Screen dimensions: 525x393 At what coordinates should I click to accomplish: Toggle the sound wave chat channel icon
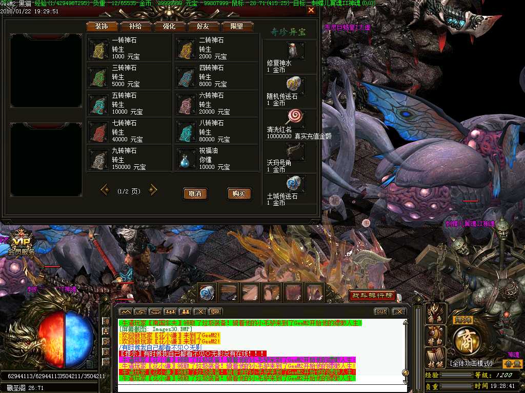tap(106, 321)
